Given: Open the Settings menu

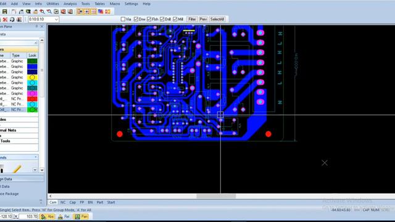Looking at the screenshot, I should pos(131,4).
